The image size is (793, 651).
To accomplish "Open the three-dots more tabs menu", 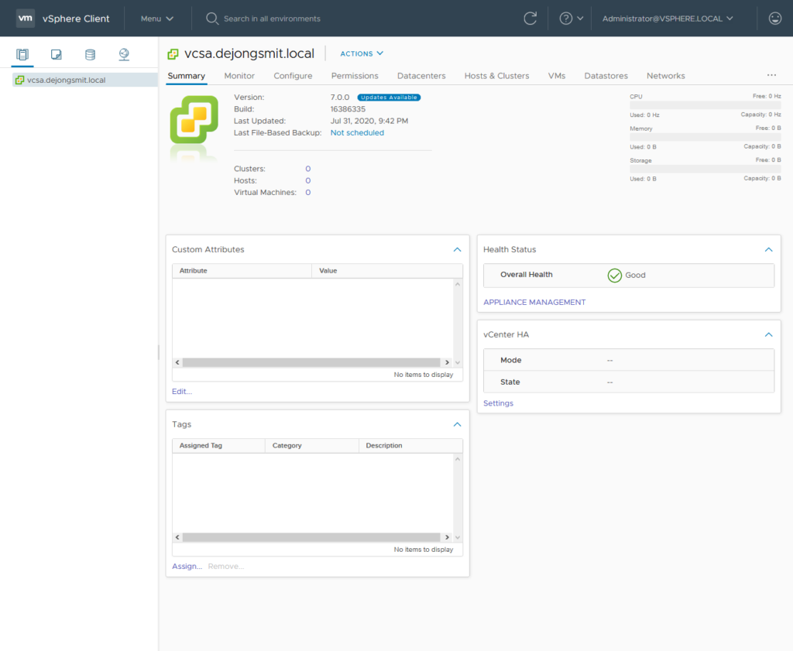I will [771, 75].
